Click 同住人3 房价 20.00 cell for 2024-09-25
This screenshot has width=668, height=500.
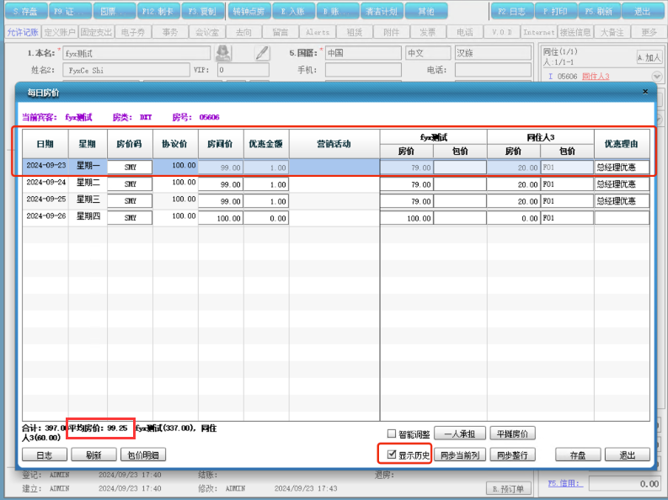pyautogui.click(x=513, y=201)
